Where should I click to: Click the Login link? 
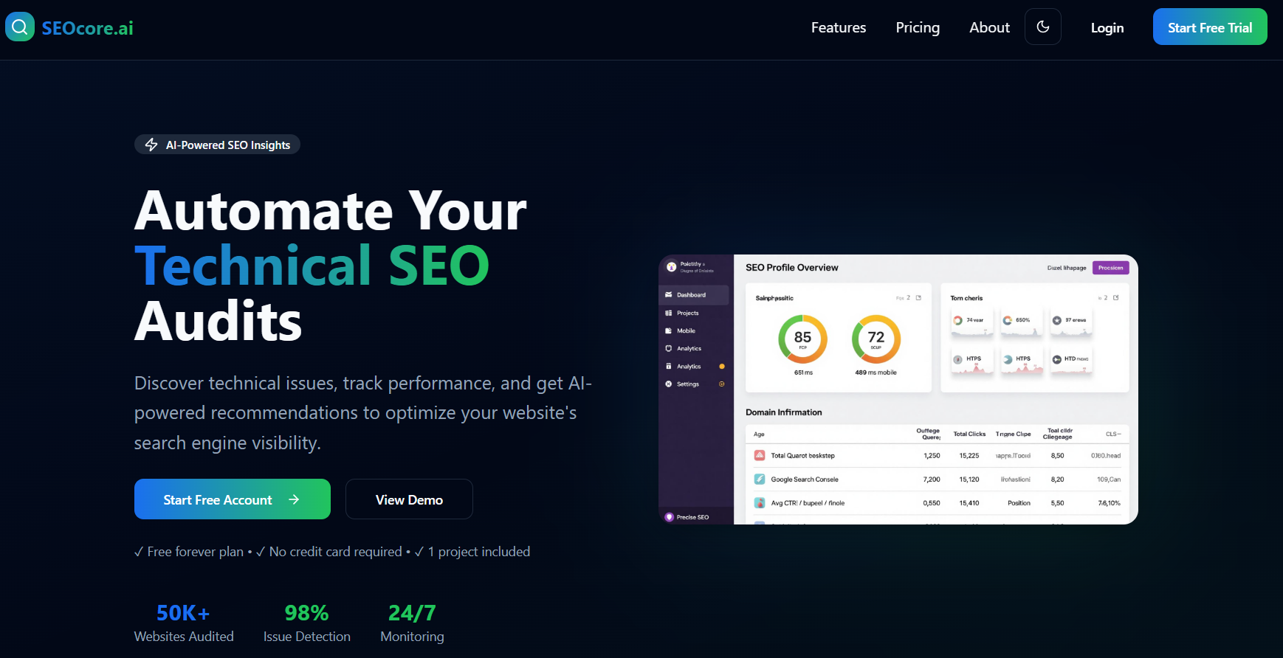pyautogui.click(x=1107, y=27)
